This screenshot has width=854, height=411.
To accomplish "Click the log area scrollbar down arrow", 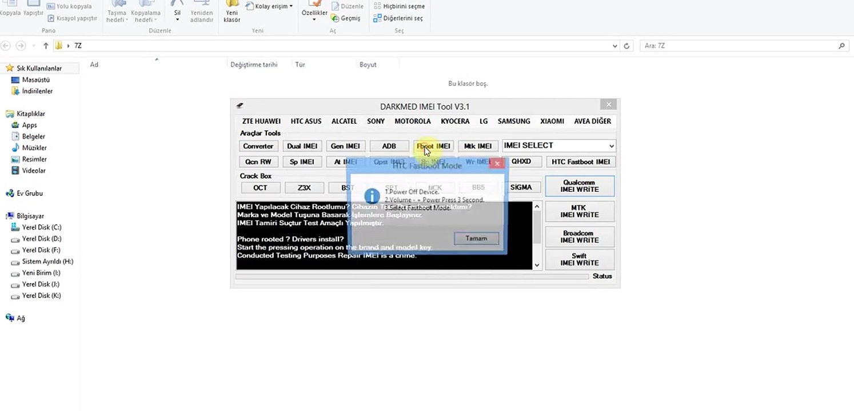I will 537,265.
